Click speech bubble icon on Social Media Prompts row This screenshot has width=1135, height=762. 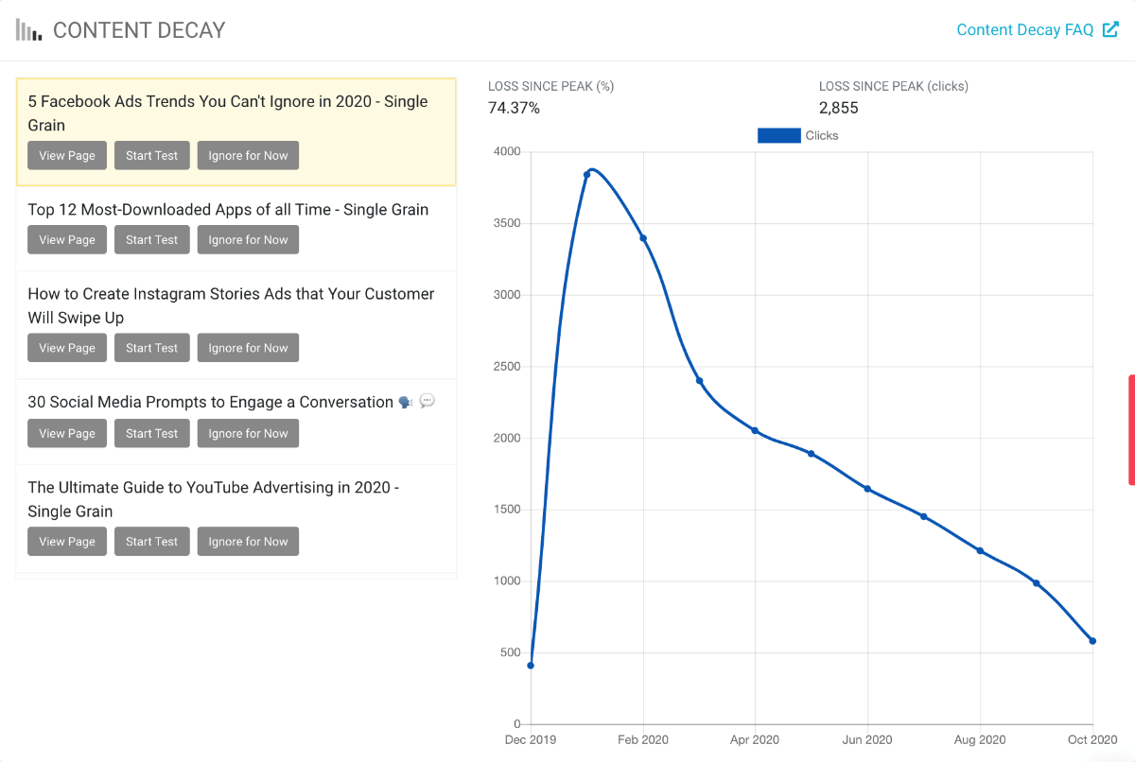[427, 401]
